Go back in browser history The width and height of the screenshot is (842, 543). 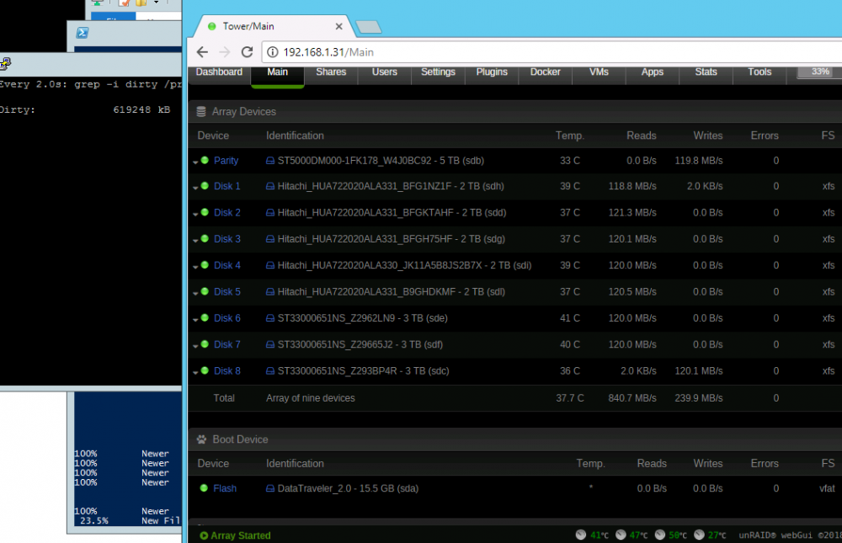(x=202, y=52)
